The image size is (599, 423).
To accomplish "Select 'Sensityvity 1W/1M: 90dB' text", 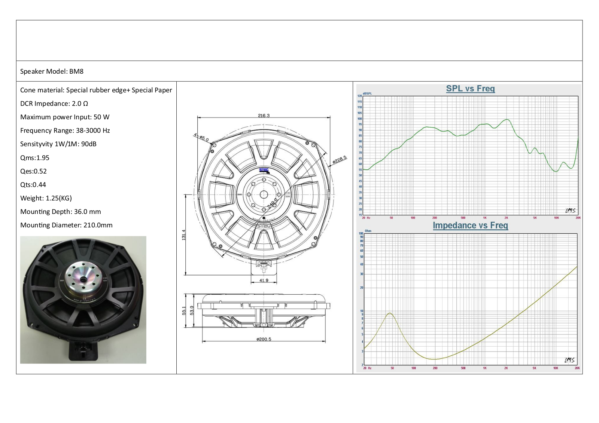I will click(58, 144).
